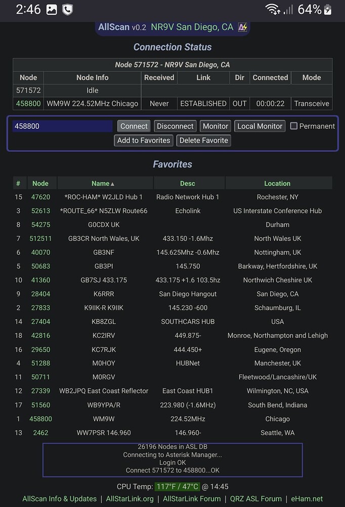The height and width of the screenshot is (507, 345).
Task: Click the ESTABLISHED link status cell
Action: tap(203, 103)
